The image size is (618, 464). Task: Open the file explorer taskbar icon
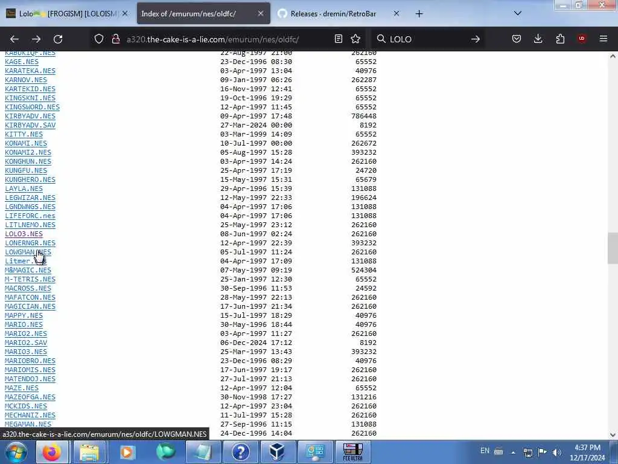[x=89, y=452]
